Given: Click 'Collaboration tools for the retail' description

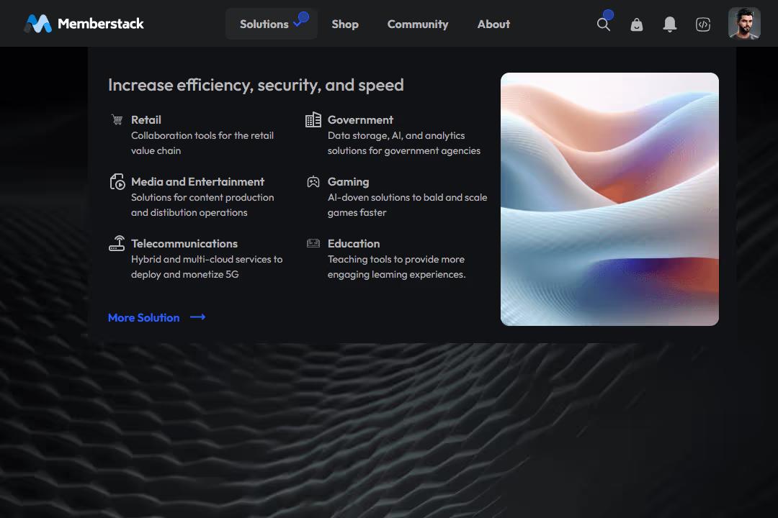Looking at the screenshot, I should (x=202, y=135).
